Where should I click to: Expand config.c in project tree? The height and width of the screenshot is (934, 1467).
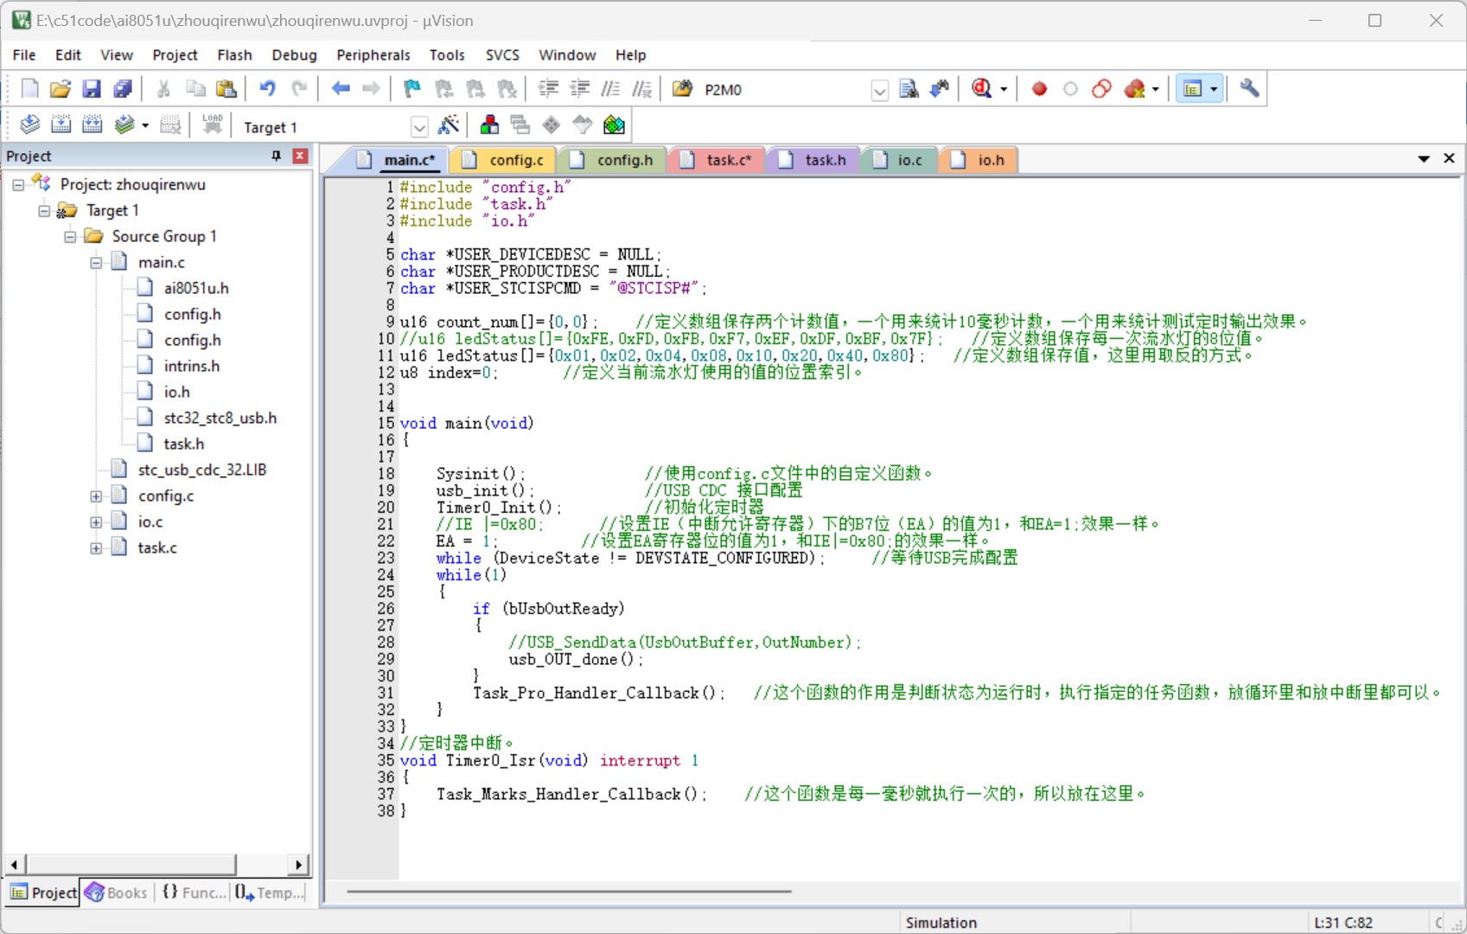point(96,496)
